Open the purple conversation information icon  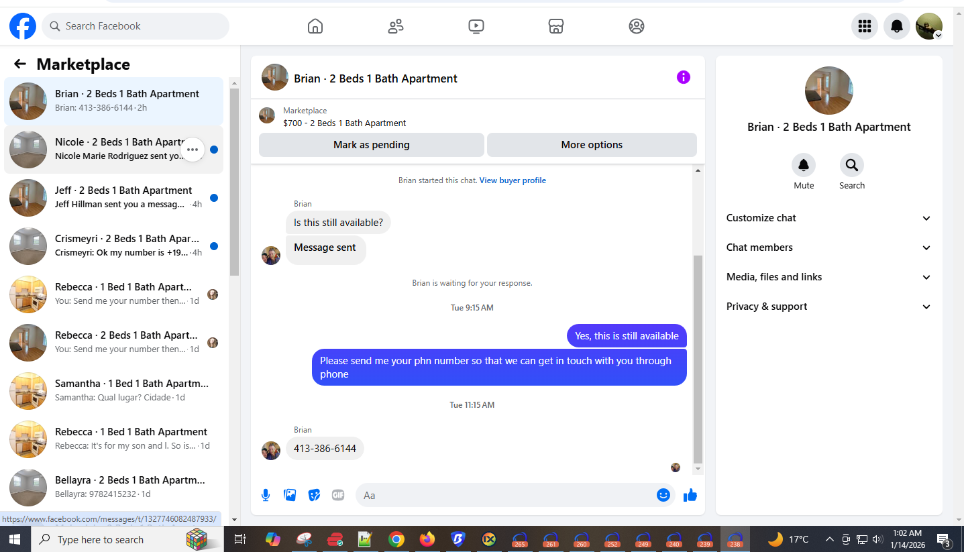(683, 77)
